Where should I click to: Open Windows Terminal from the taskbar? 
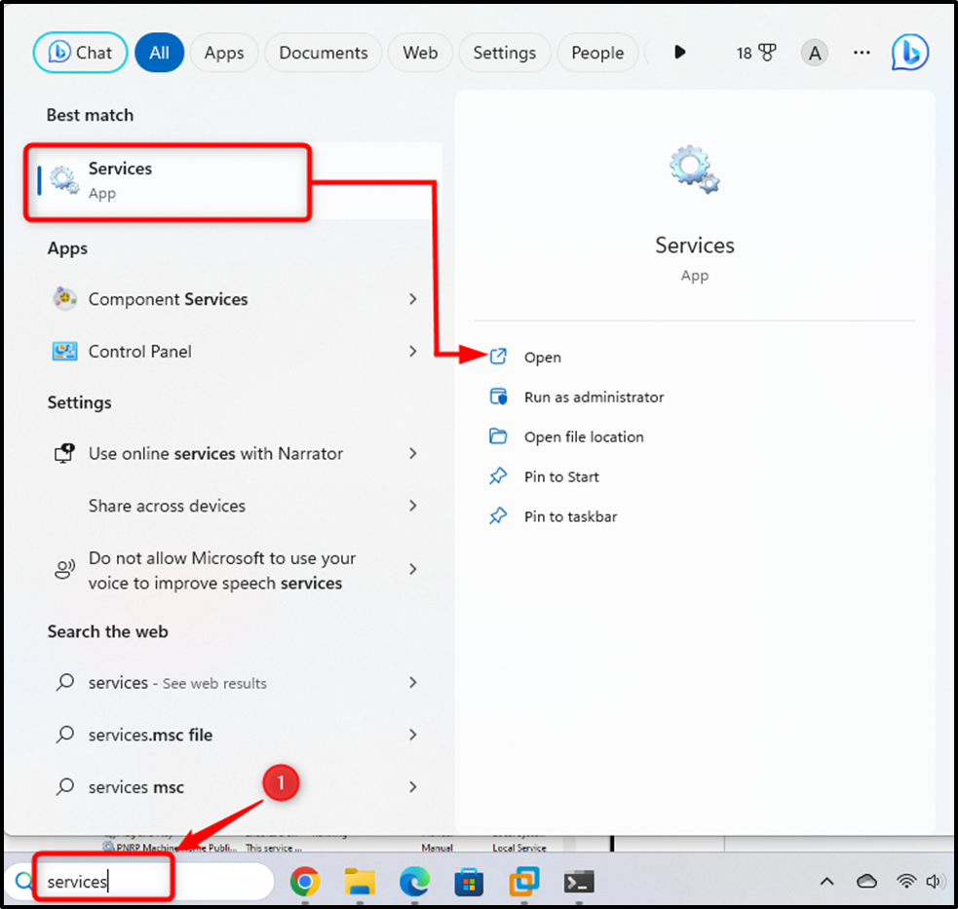click(578, 881)
